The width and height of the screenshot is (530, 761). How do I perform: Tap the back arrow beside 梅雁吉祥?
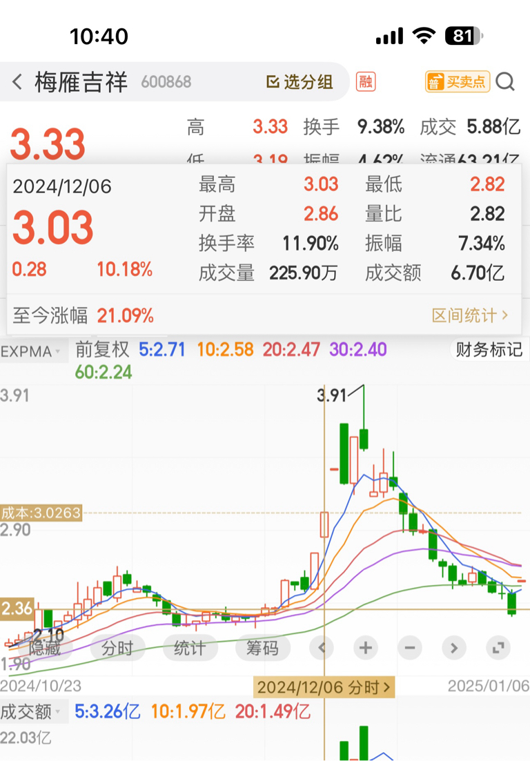coord(17,81)
